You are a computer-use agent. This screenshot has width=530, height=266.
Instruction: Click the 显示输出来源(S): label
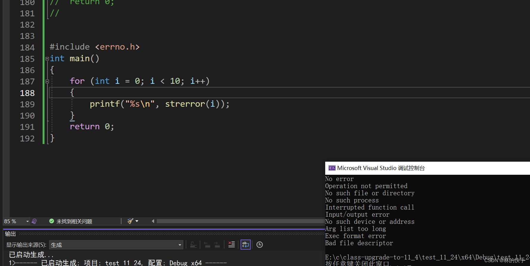[x=26, y=245]
